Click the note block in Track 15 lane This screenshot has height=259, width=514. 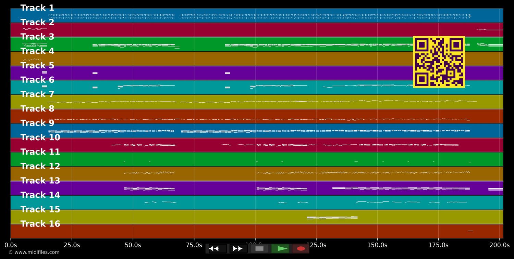[x=332, y=218]
